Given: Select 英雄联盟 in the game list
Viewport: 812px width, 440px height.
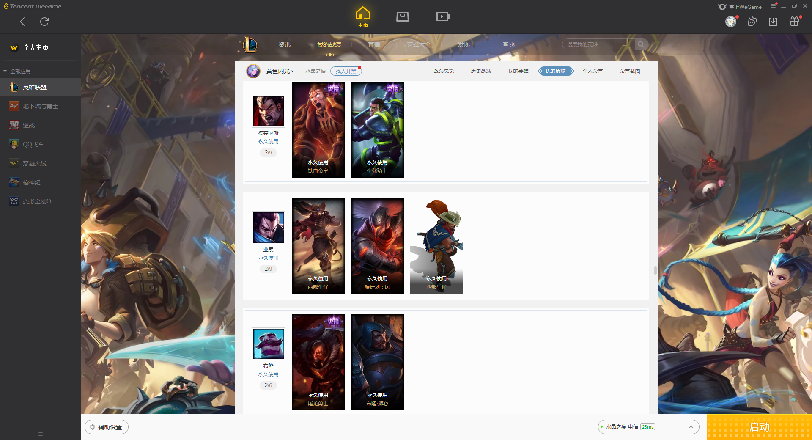Looking at the screenshot, I should pyautogui.click(x=40, y=87).
